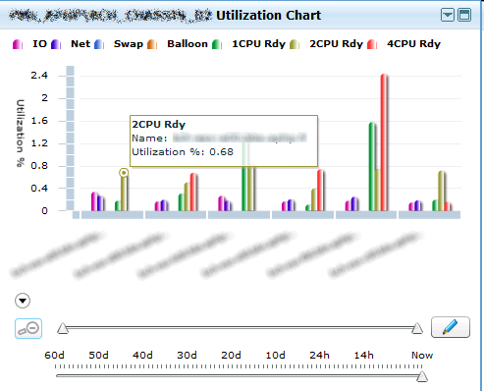Toggle the 2CPU Rdy legend swatch

point(295,44)
